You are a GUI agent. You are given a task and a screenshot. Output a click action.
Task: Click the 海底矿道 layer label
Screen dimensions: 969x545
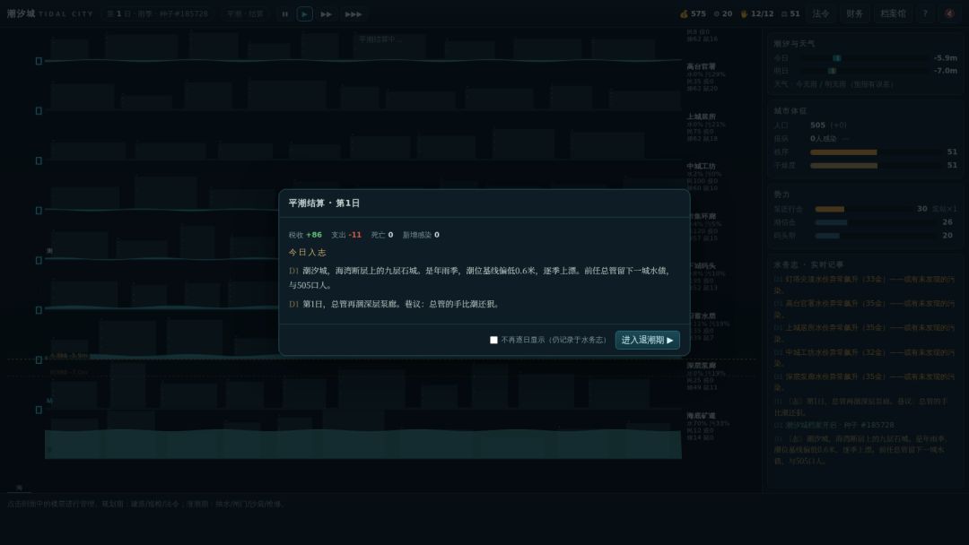701,416
